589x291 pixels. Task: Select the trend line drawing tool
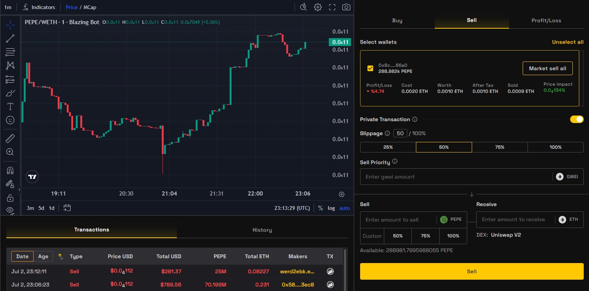[10, 38]
